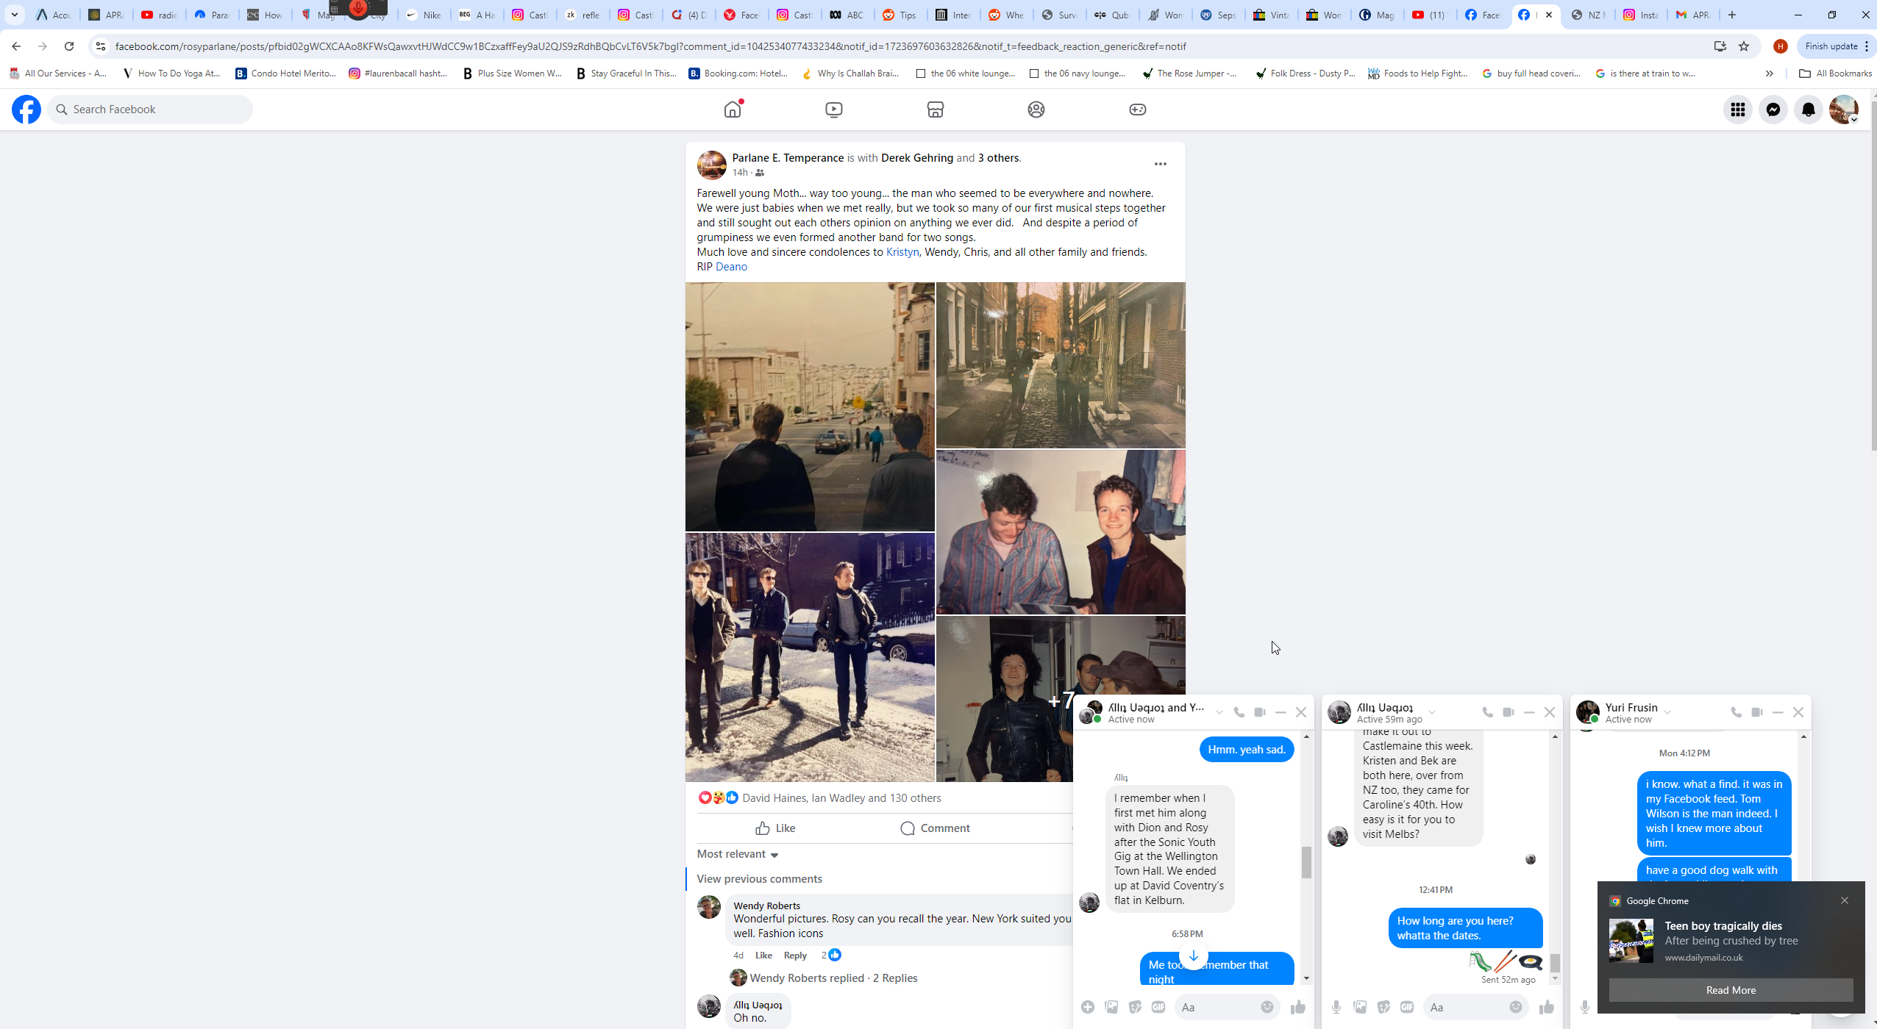Open your profile account menu
1877x1029 pixels.
[1844, 110]
